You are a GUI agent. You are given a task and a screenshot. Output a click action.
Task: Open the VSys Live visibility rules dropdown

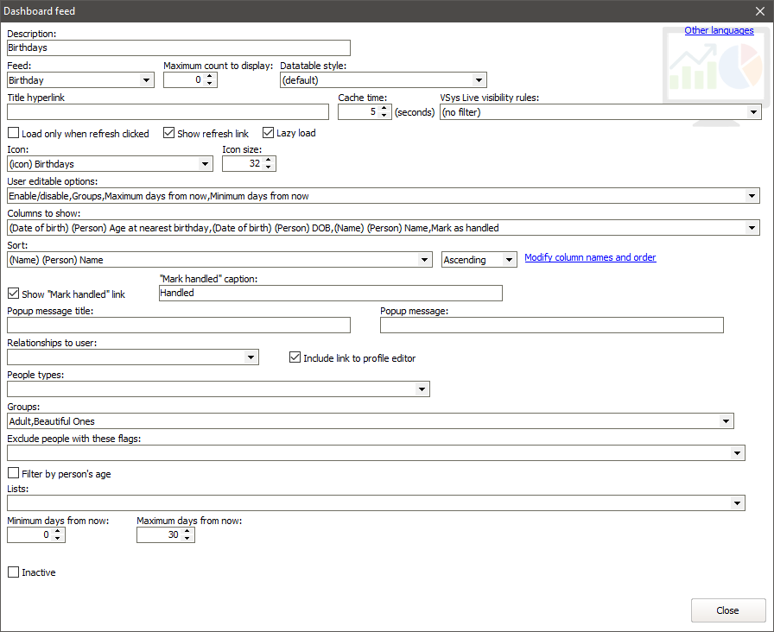[752, 112]
